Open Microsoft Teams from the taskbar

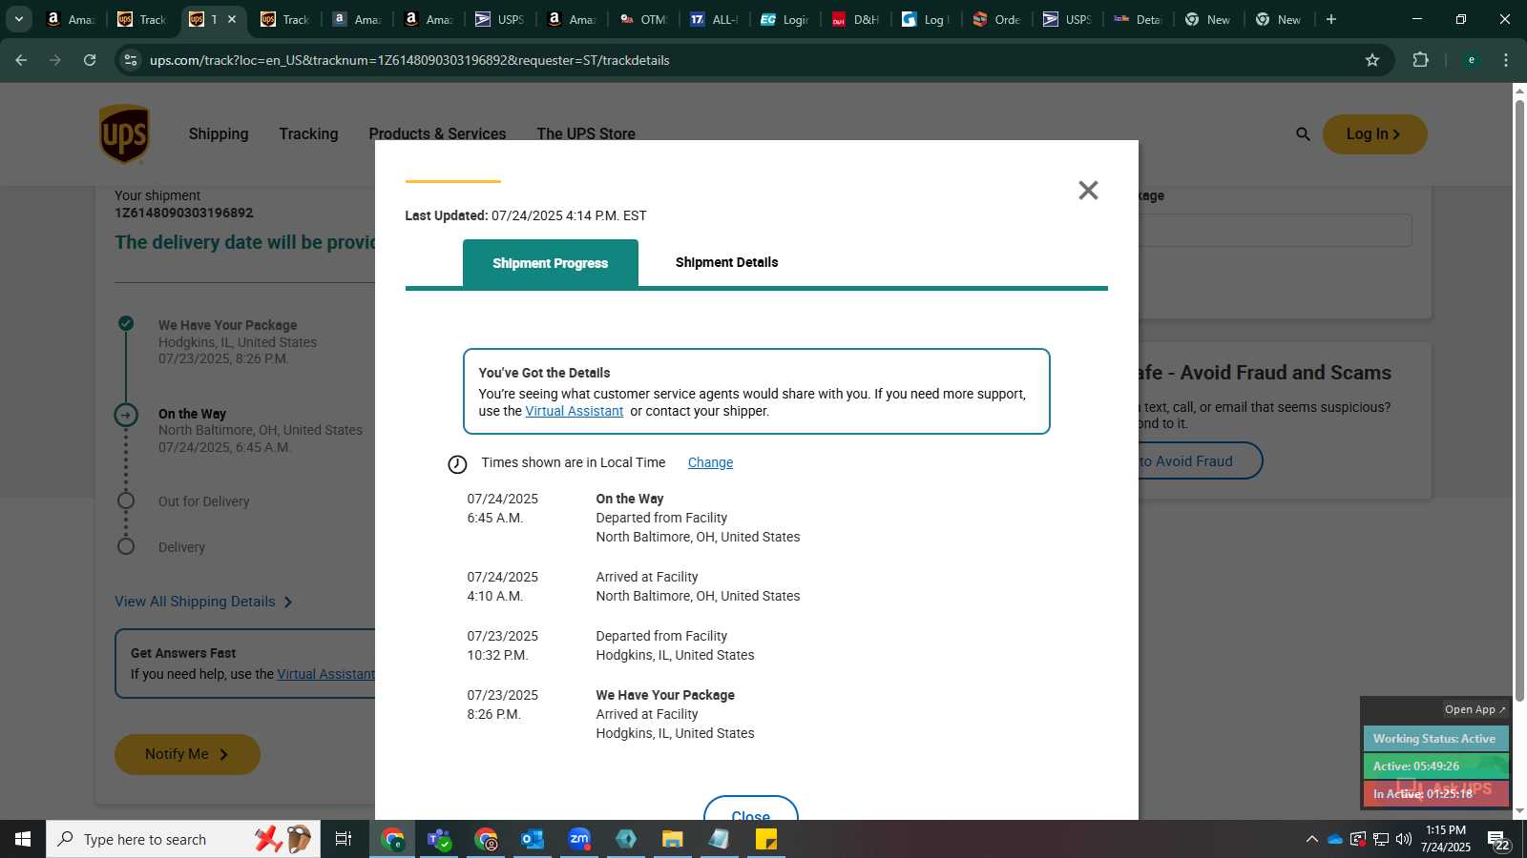click(x=439, y=839)
